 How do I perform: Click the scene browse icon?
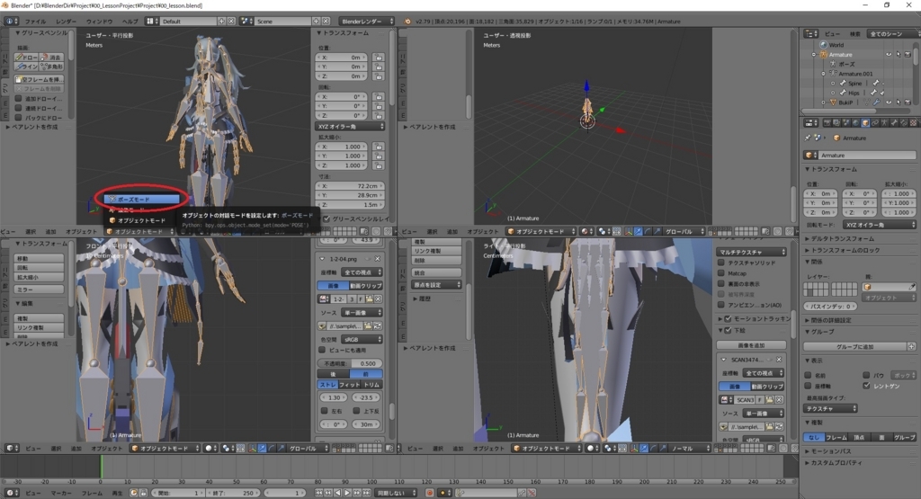(x=247, y=22)
